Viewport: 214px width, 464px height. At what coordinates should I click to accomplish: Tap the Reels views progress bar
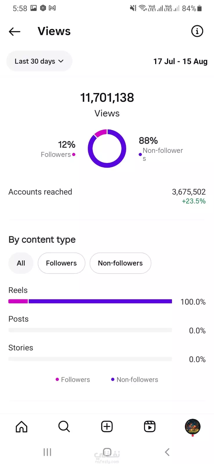[x=90, y=302]
